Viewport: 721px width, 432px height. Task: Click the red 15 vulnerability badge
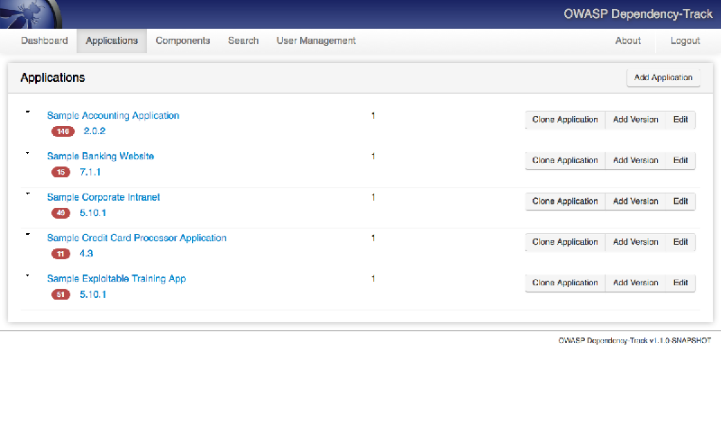(x=60, y=172)
